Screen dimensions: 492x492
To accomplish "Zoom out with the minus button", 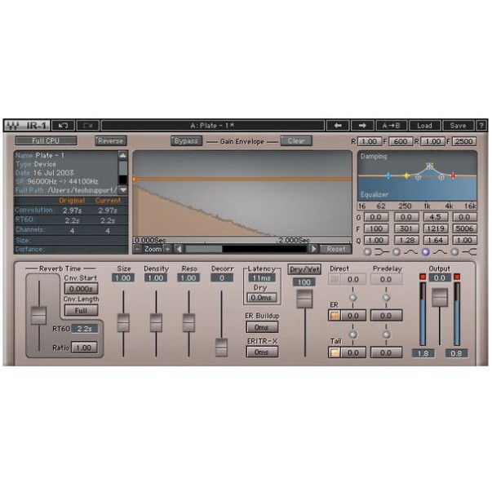I will click(x=137, y=249).
